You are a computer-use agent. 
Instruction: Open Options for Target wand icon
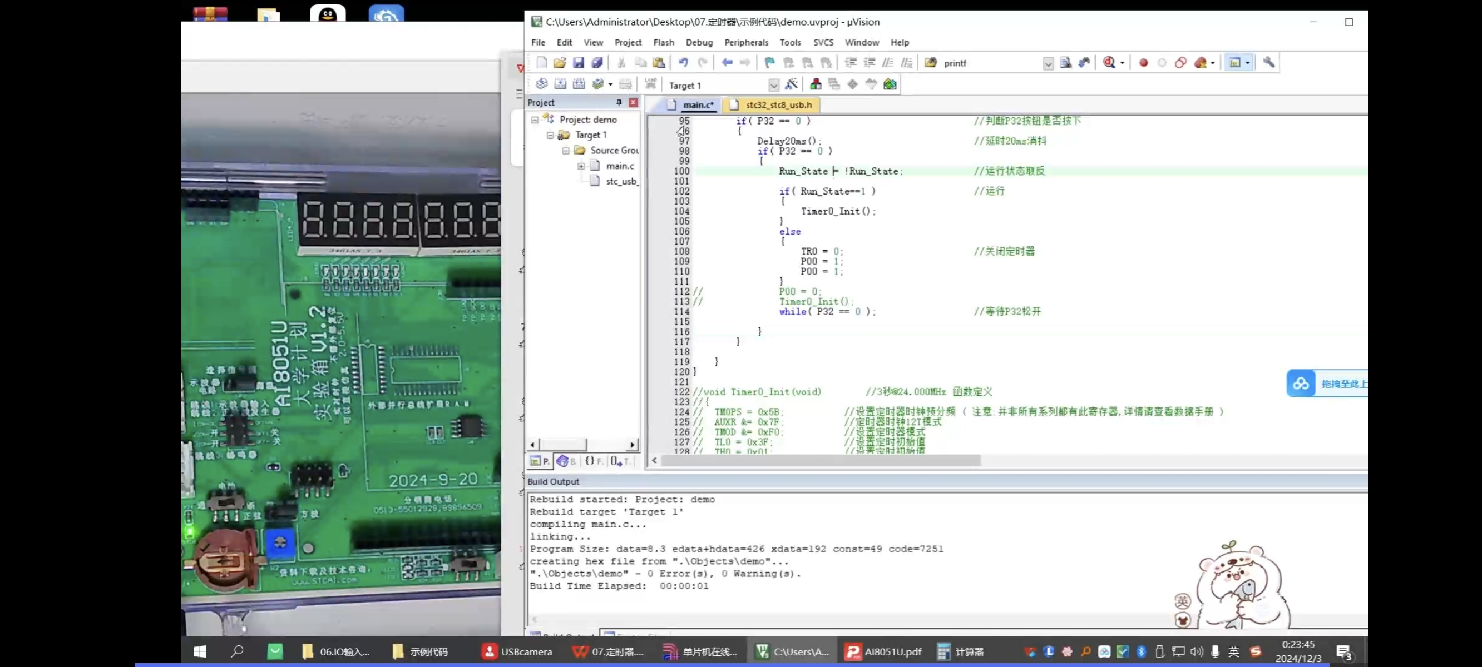click(x=792, y=84)
